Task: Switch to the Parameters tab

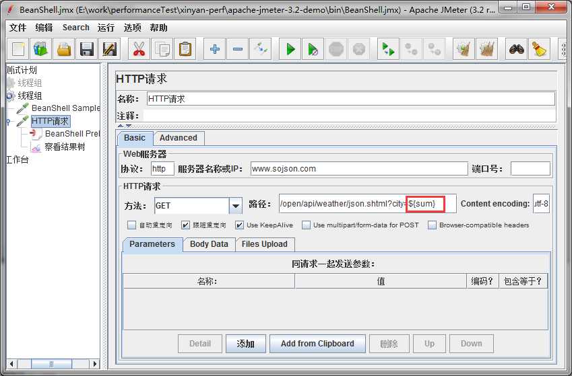Action: (x=152, y=244)
